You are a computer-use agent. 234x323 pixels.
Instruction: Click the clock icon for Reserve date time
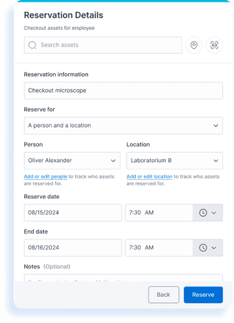click(203, 213)
